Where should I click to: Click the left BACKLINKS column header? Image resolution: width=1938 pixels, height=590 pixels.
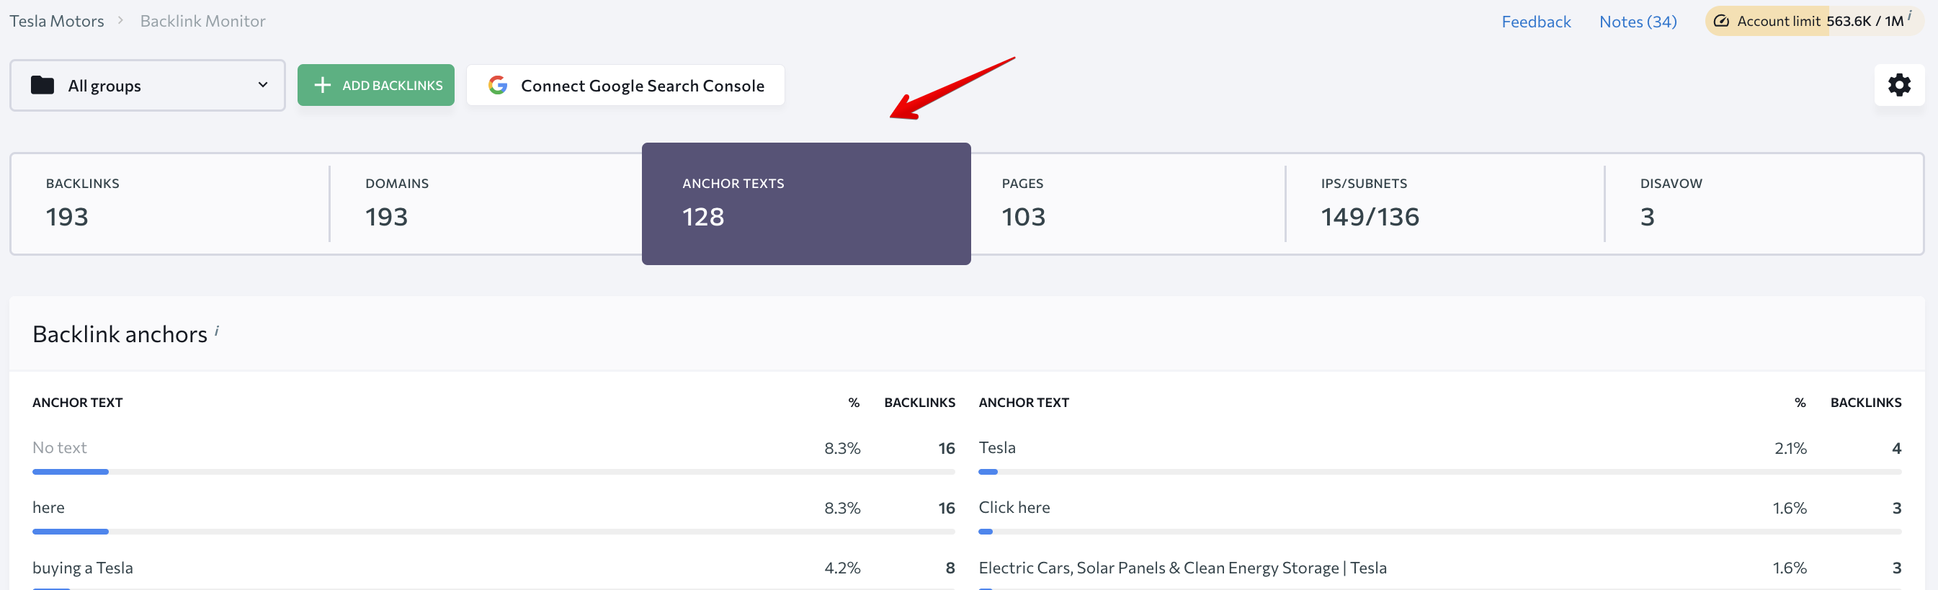pyautogui.click(x=919, y=403)
